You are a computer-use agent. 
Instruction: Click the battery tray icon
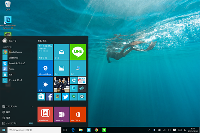[x=159, y=130]
